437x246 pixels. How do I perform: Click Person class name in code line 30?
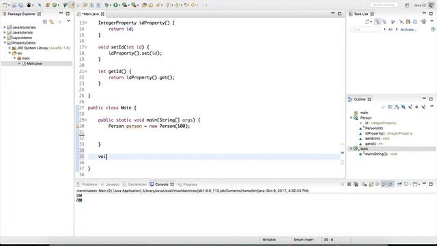tap(116, 126)
